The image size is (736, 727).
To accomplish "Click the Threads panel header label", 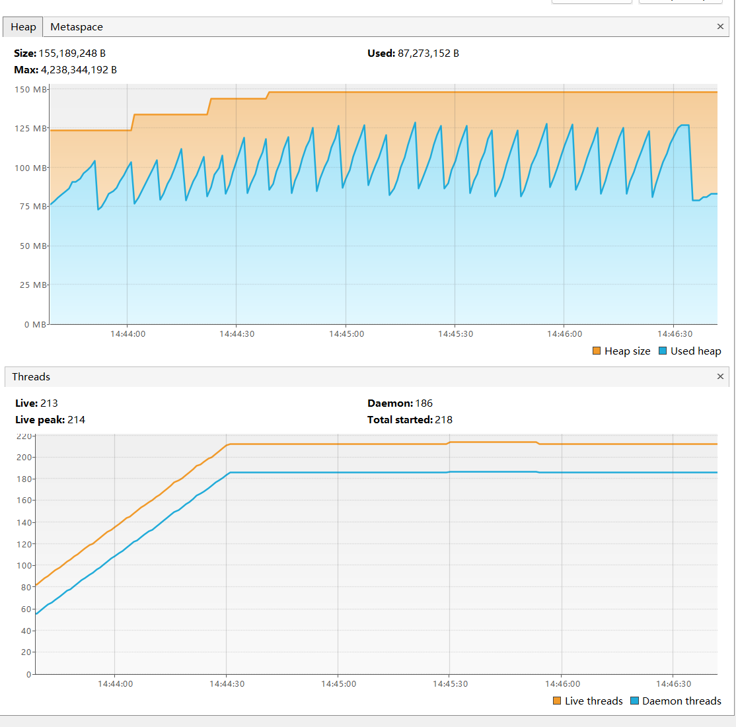I will coord(31,376).
